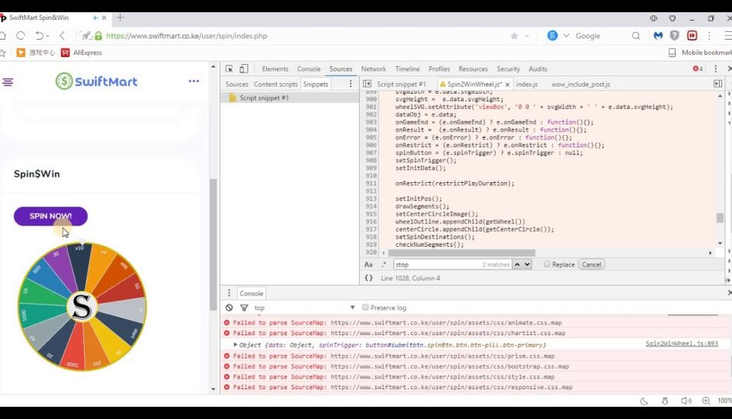The image size is (732, 419).
Task: Click the search magnifier icon in toolbar
Action: coord(636,36)
